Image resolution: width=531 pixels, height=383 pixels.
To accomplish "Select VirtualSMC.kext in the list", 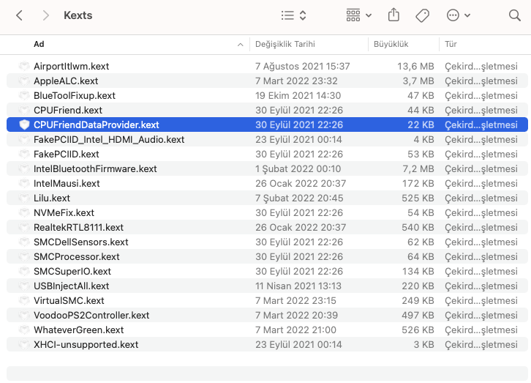I will point(69,301).
